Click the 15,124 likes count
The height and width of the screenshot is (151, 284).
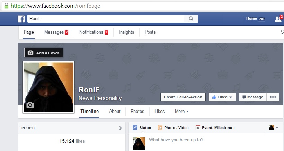(72, 141)
